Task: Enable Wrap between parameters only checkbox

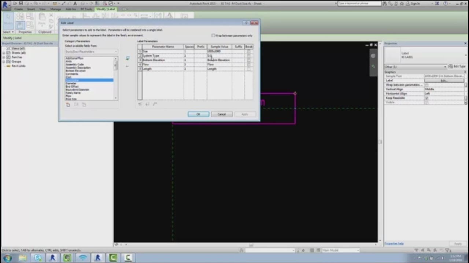Action: point(213,35)
